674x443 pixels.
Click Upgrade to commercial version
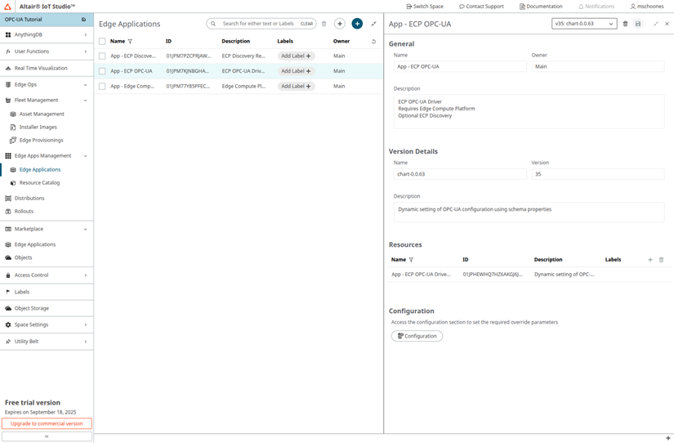click(47, 423)
